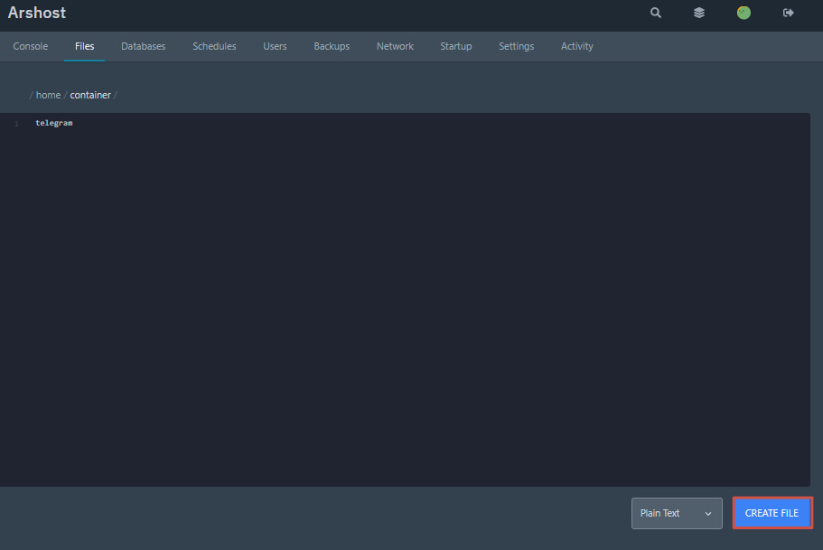This screenshot has width=823, height=550.
Task: Switch to the Users tab
Action: coord(275,46)
